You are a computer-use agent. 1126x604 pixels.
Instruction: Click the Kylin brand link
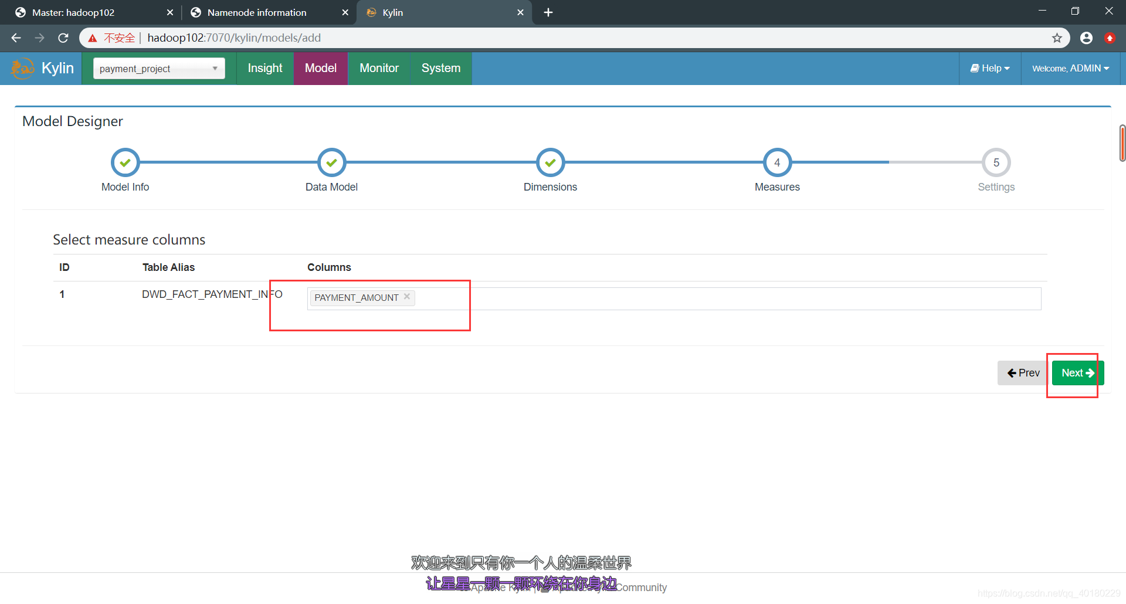point(57,69)
